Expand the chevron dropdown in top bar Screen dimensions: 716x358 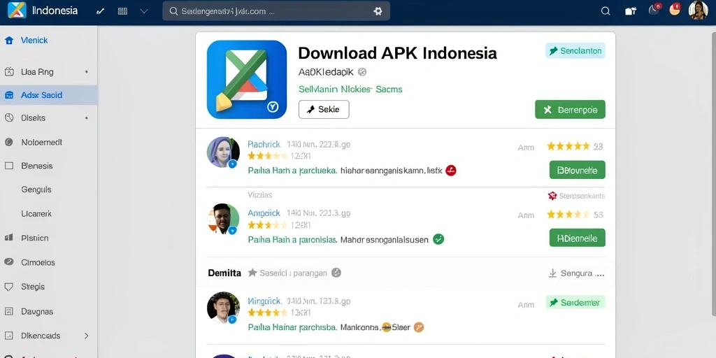coord(144,11)
